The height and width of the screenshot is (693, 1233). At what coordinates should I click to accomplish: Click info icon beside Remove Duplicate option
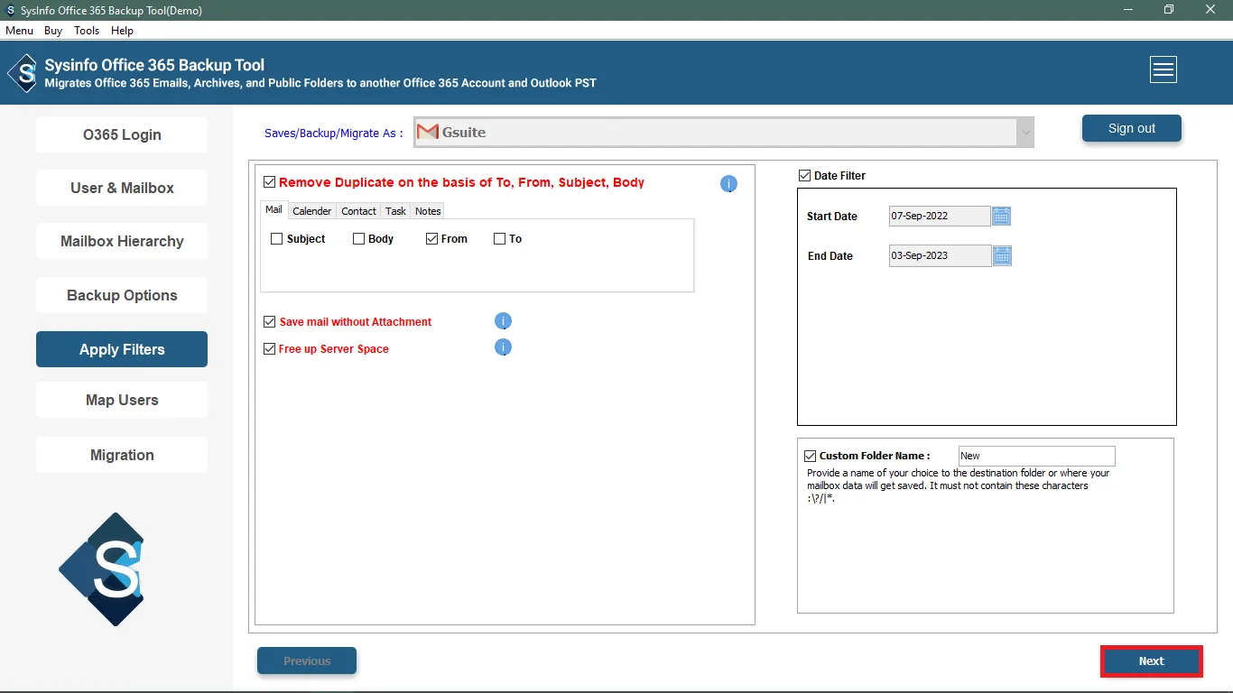728,184
